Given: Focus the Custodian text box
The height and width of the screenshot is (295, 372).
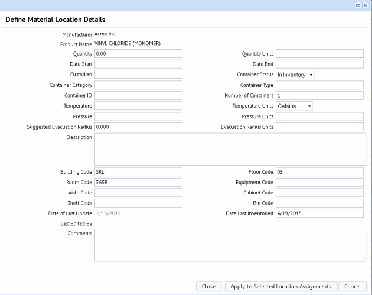Looking at the screenshot, I should (138, 74).
